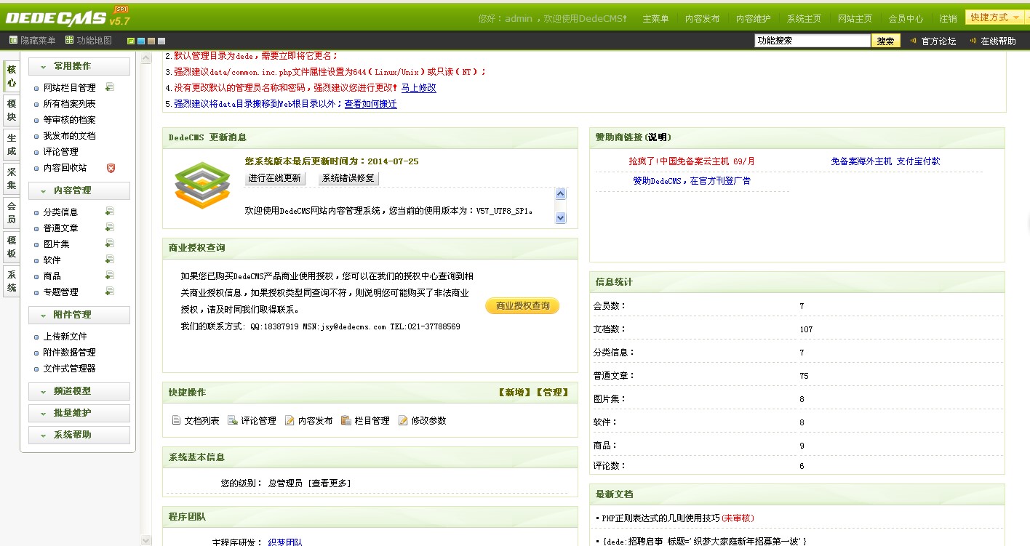The height and width of the screenshot is (546, 1030).
Task: Click the 搜索 button
Action: coord(885,41)
